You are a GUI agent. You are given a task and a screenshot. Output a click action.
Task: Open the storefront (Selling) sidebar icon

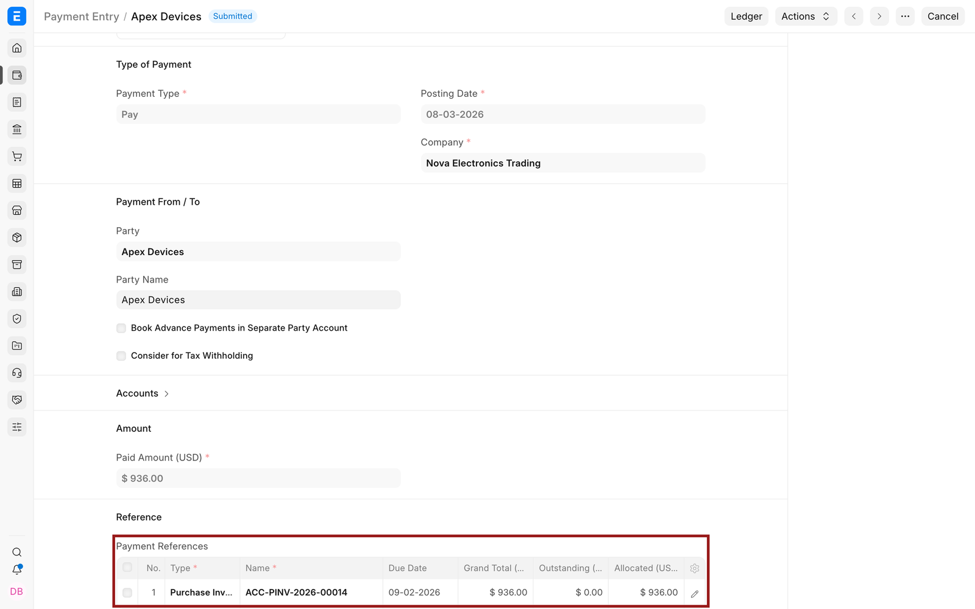17,211
